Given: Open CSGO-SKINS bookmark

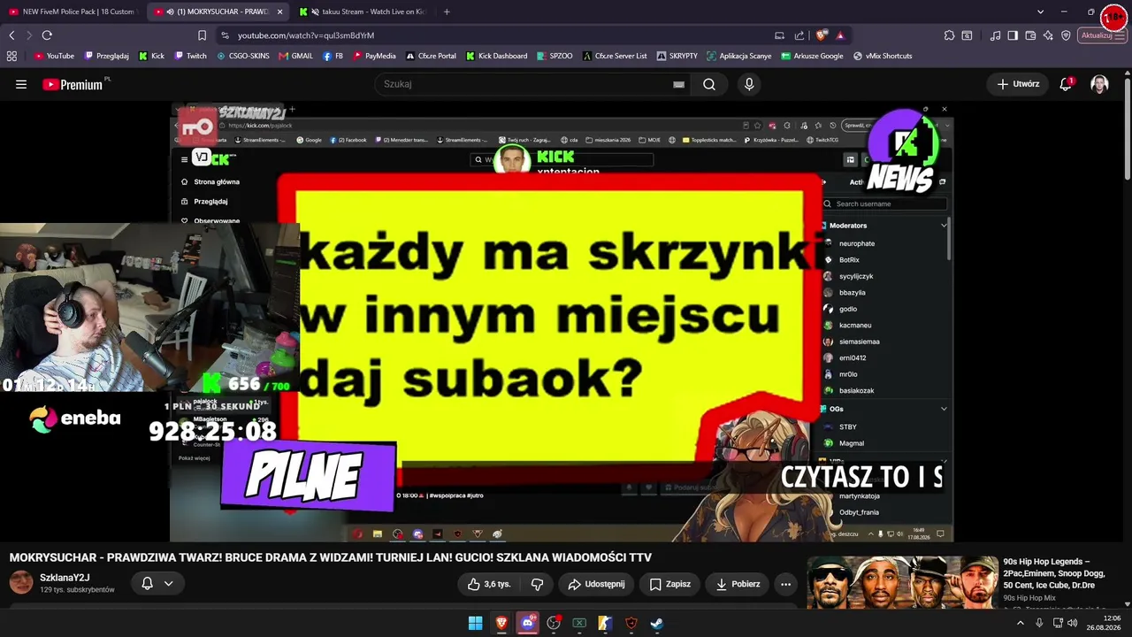Looking at the screenshot, I should coord(243,56).
